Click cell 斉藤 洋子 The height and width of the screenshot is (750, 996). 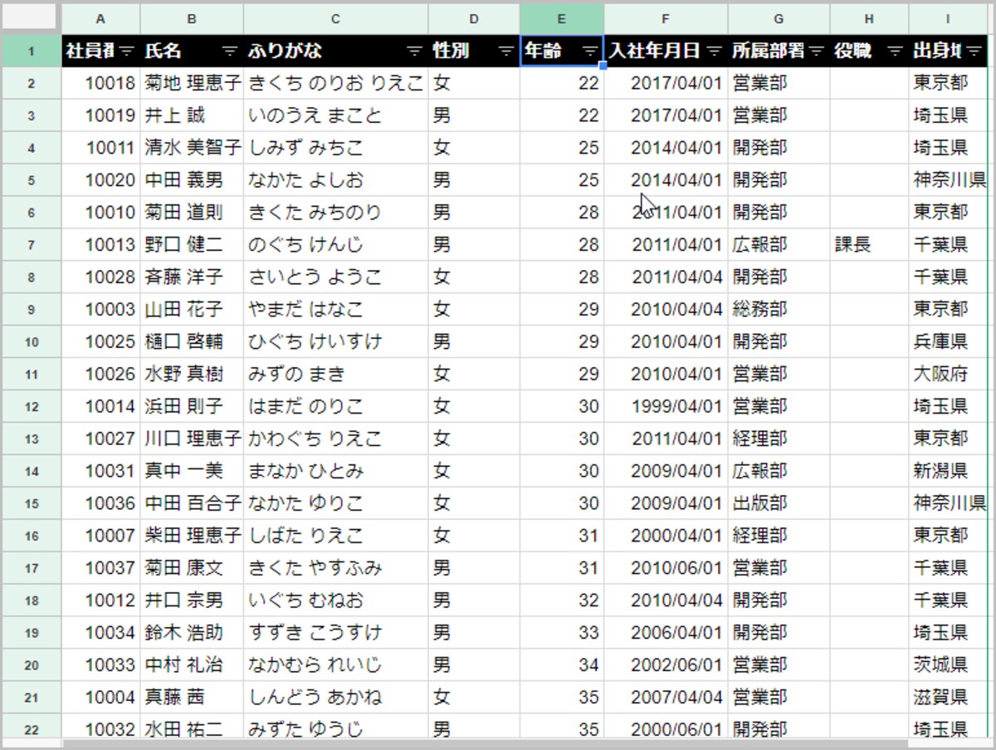[192, 277]
